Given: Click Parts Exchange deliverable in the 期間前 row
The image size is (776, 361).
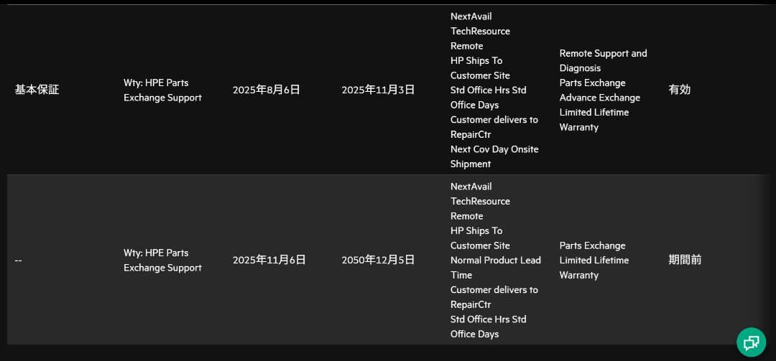Looking at the screenshot, I should point(592,245).
